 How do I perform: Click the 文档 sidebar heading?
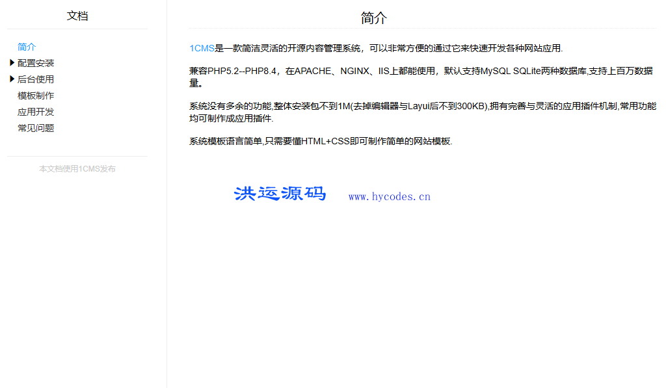tap(77, 16)
